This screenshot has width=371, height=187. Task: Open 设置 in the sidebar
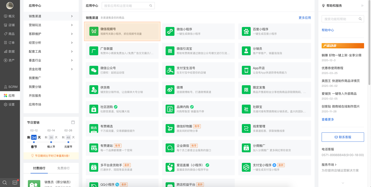(x=10, y=104)
